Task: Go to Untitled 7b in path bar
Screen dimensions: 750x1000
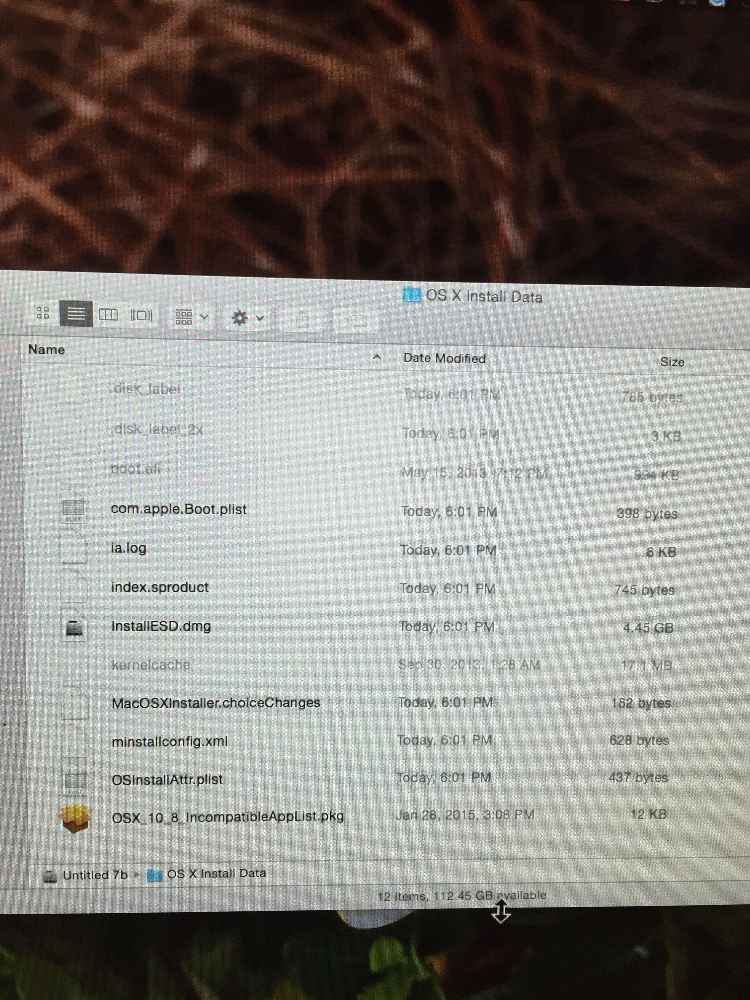Action: coord(95,875)
